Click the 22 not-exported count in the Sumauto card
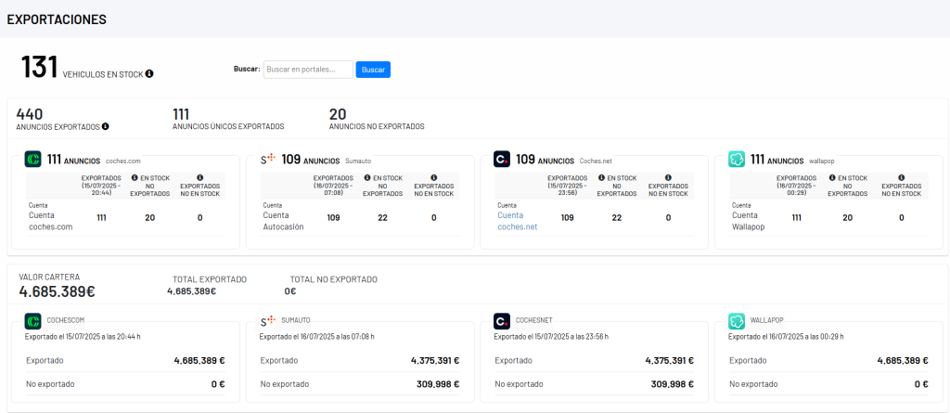 coord(381,217)
